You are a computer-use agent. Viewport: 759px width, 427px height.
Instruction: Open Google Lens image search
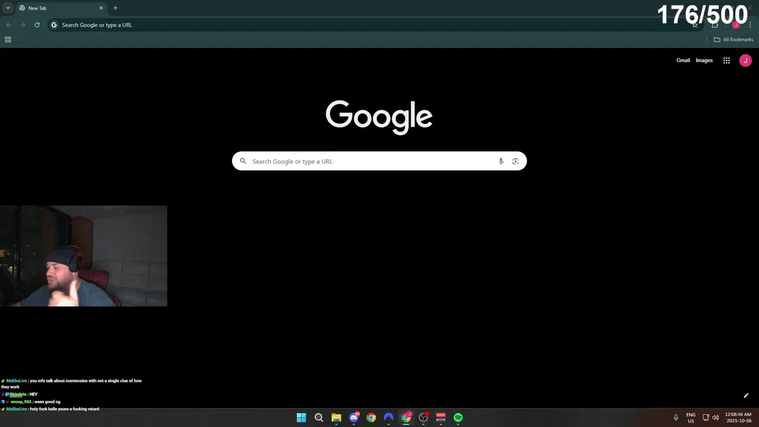click(515, 161)
